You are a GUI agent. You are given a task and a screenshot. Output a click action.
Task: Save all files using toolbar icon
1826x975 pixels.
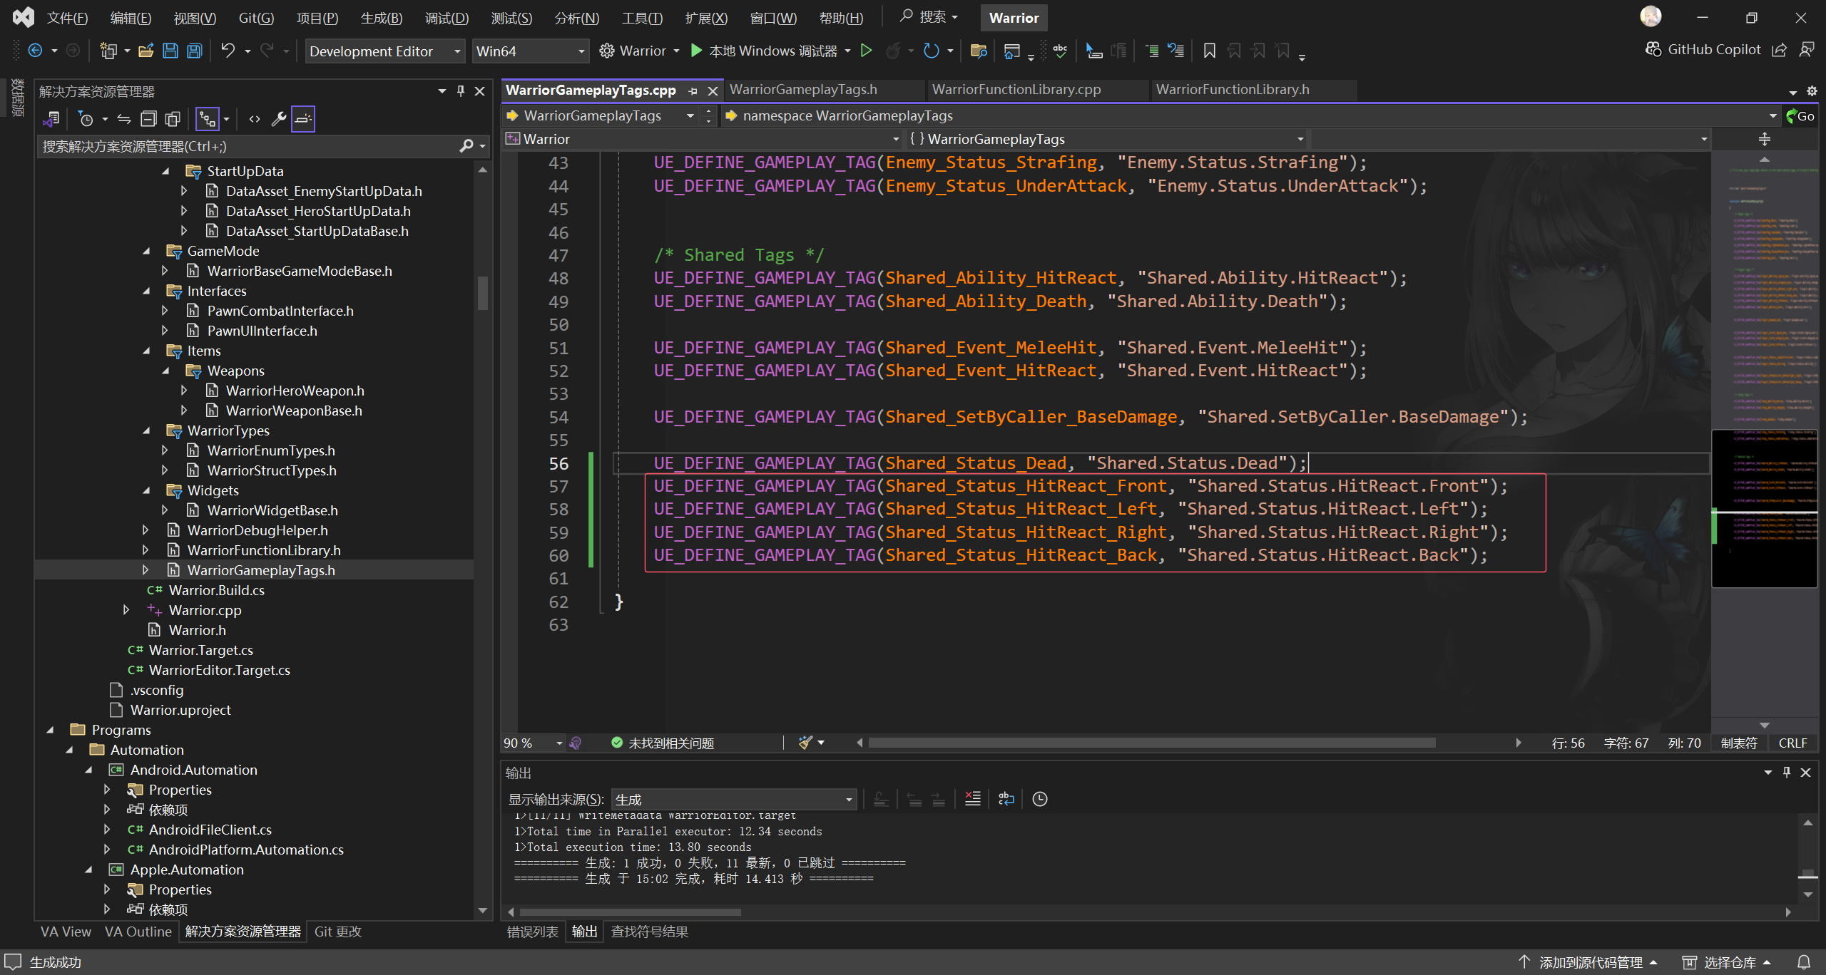[x=194, y=51]
